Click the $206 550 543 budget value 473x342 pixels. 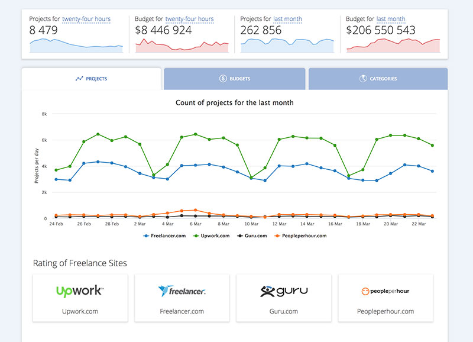tap(381, 30)
